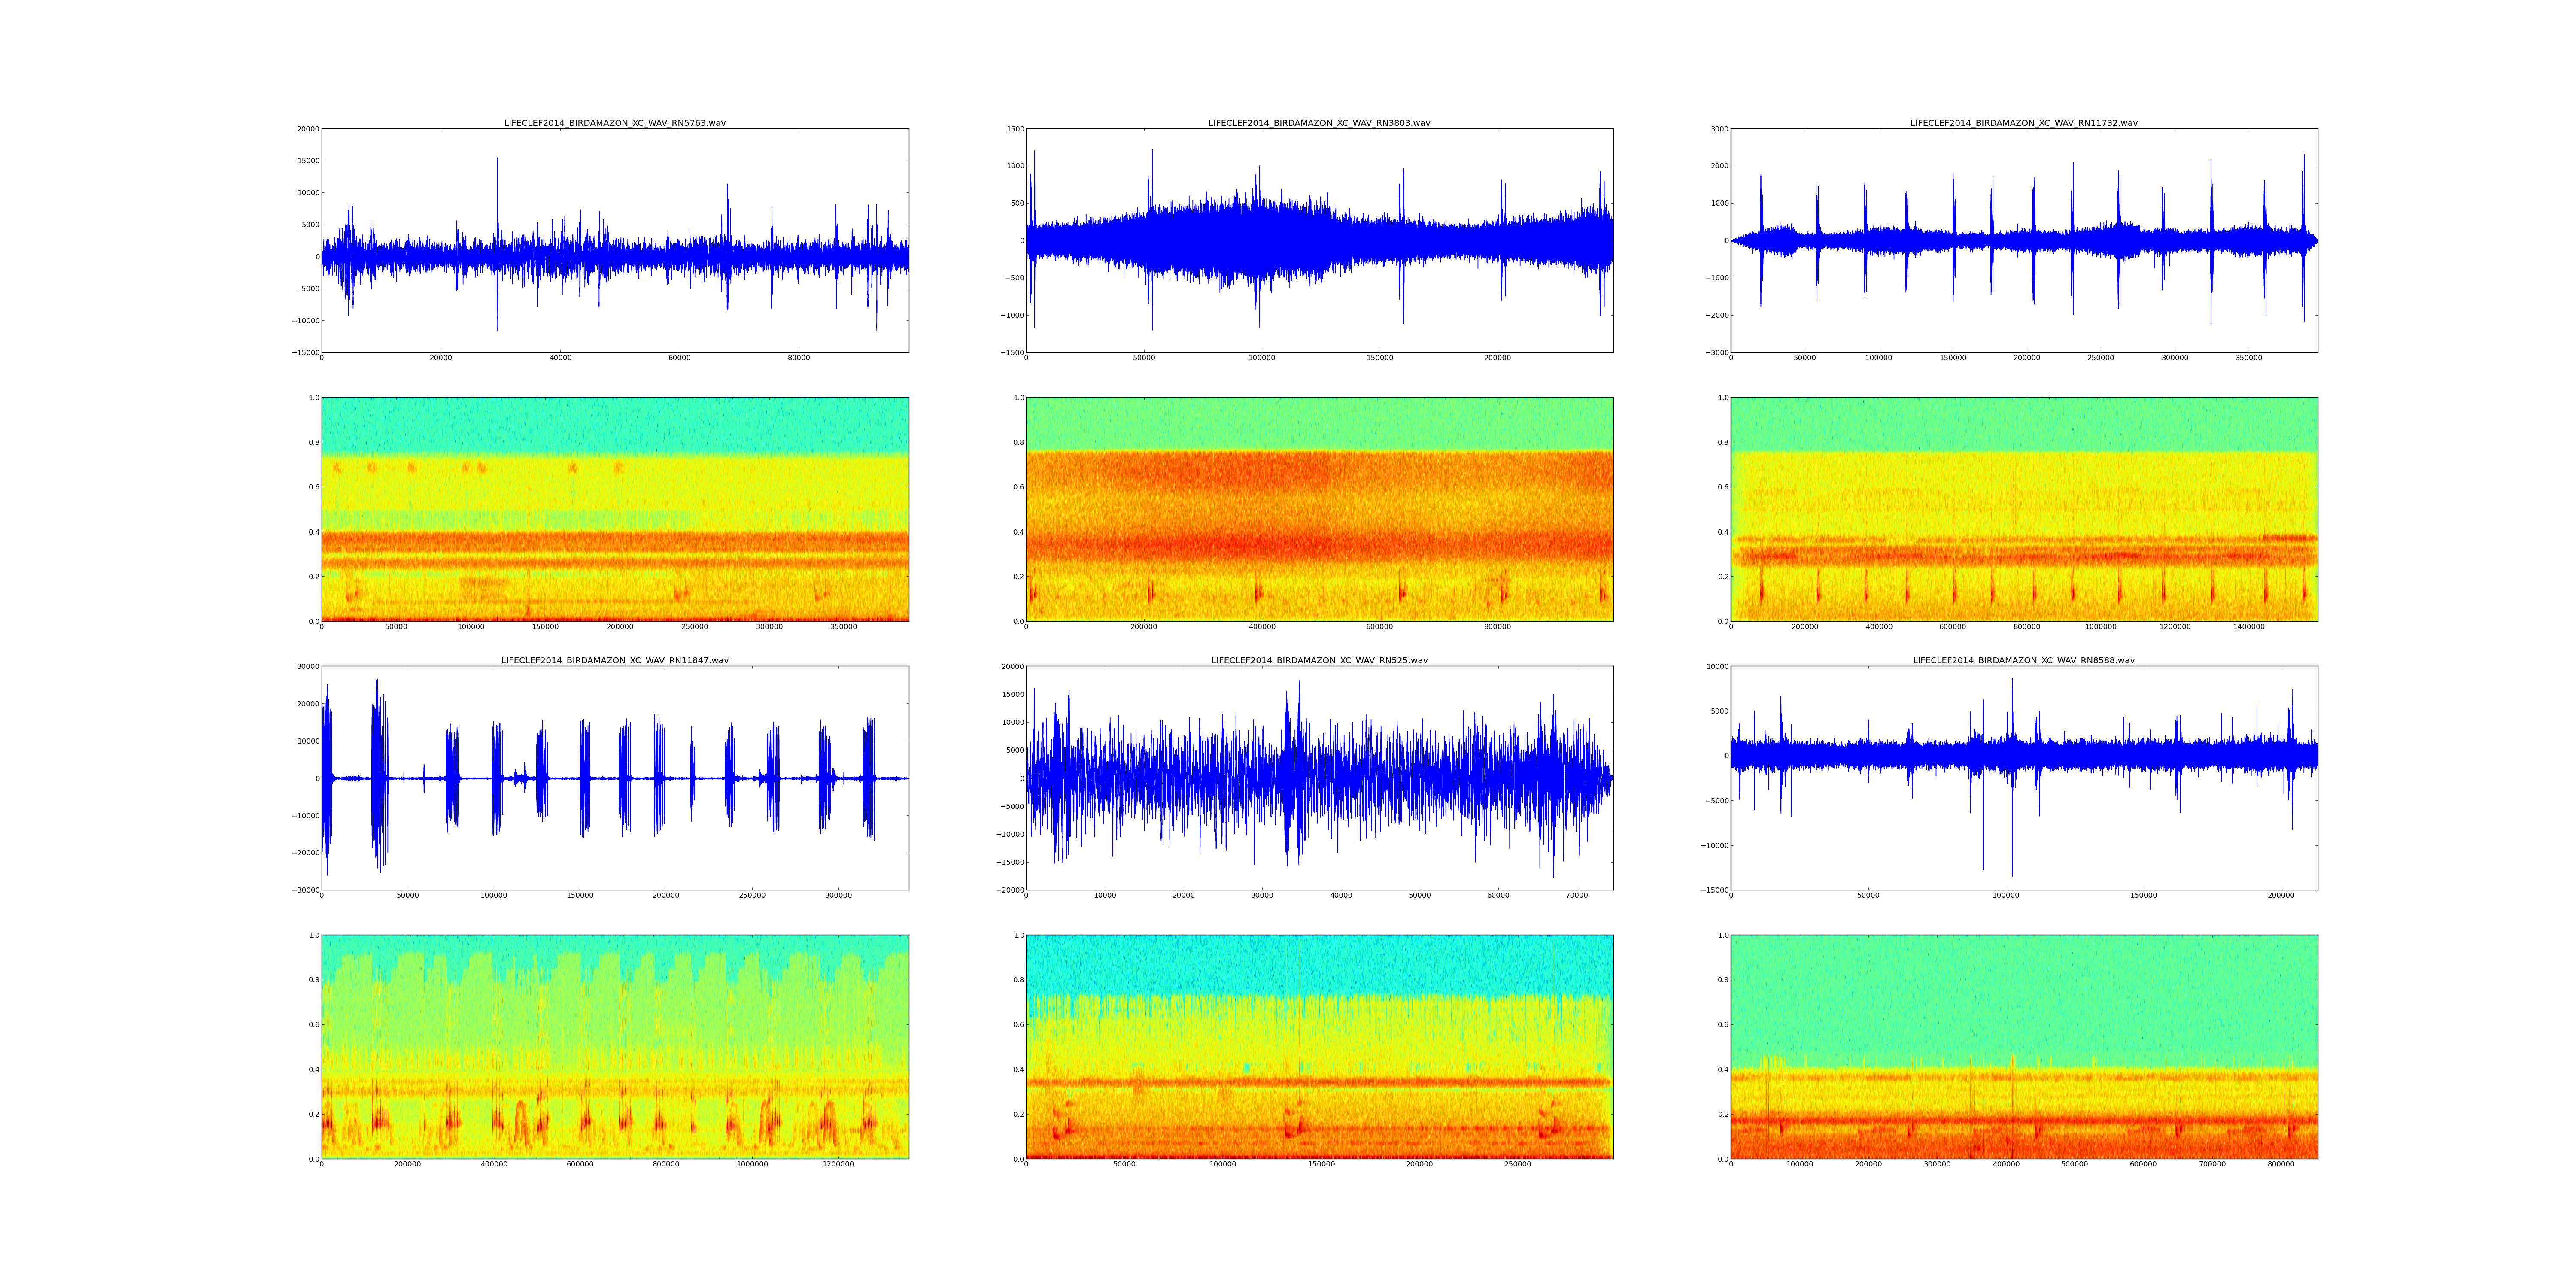Click the RN11732.wav waveform plot
This screenshot has height=1288, width=2576.
(x=2023, y=240)
